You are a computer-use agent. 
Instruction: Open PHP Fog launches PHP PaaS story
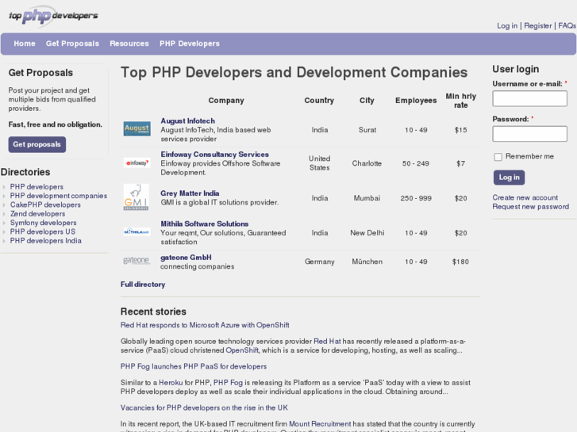[194, 366]
